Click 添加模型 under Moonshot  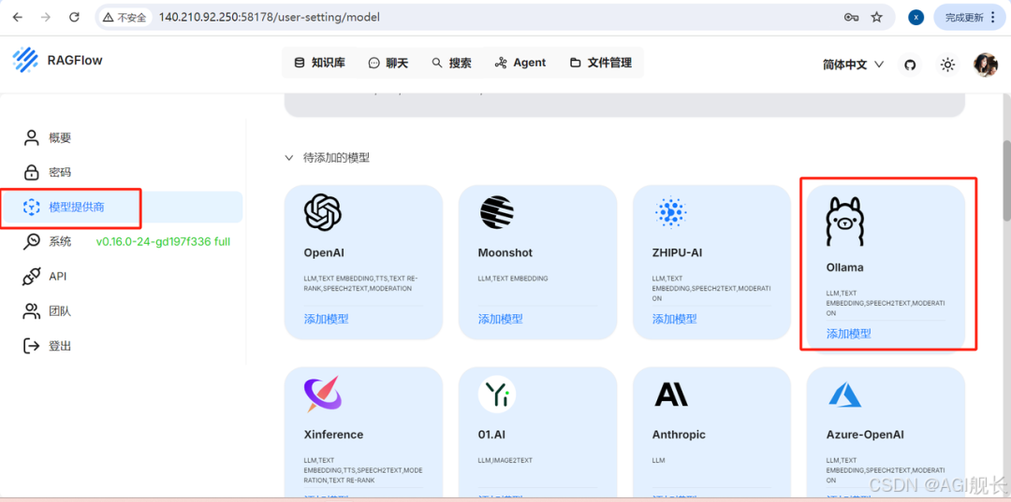pyautogui.click(x=500, y=319)
